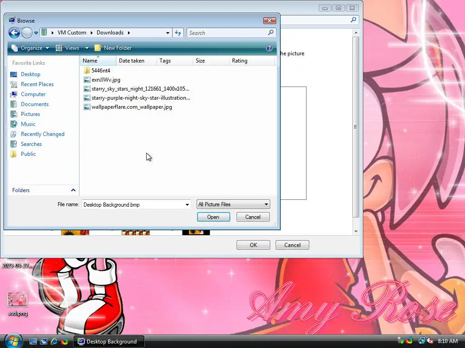Click Show Desktop quick launch icon
The image size is (465, 348).
tap(33, 342)
